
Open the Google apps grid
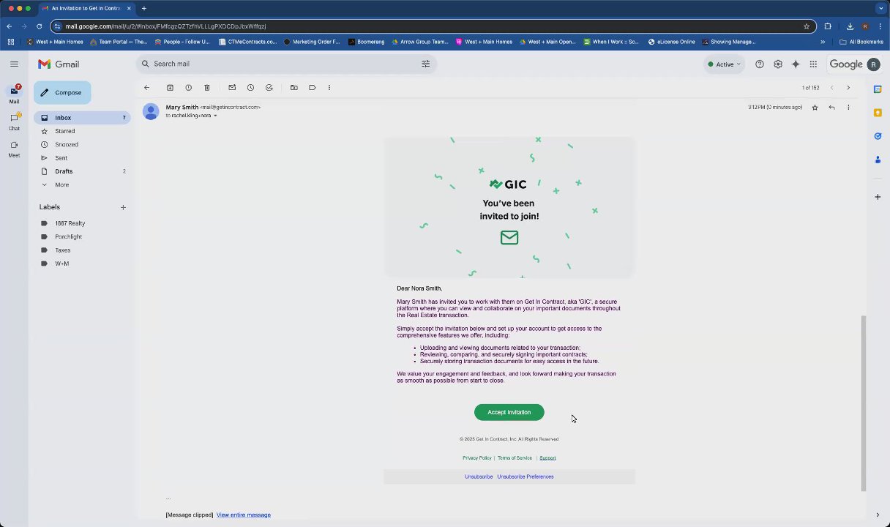click(x=813, y=64)
